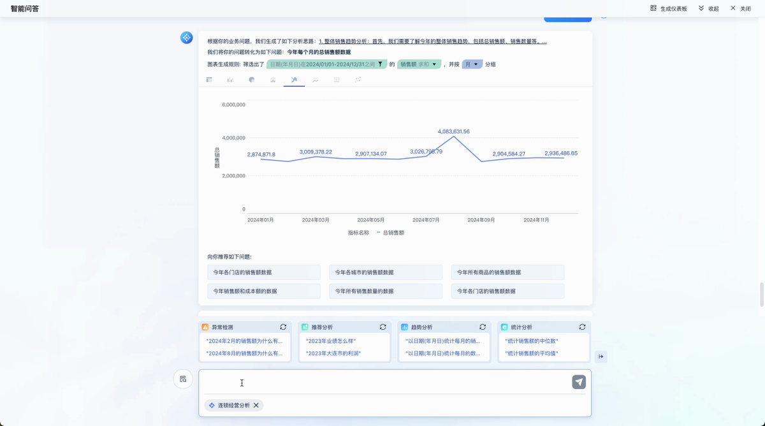
Task: Open the 整体销售趋势分析 analysis link
Action: (x=432, y=41)
